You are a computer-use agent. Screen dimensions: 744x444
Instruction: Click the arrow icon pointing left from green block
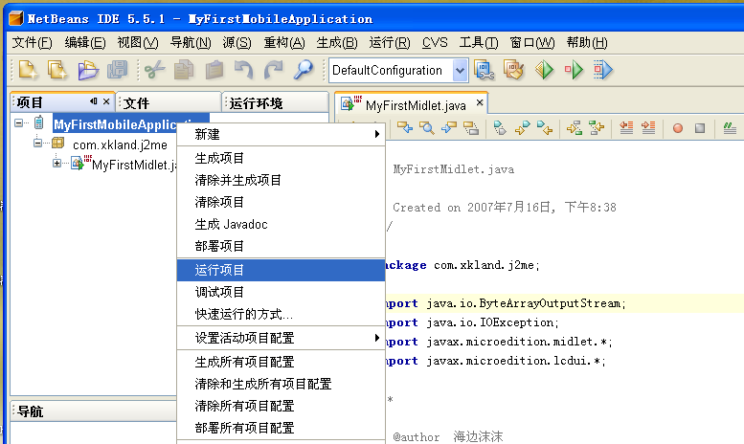point(597,127)
